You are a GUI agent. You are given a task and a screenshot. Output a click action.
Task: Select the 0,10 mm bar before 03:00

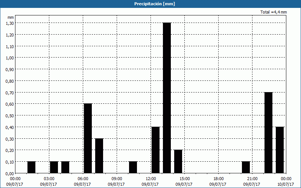32,167
